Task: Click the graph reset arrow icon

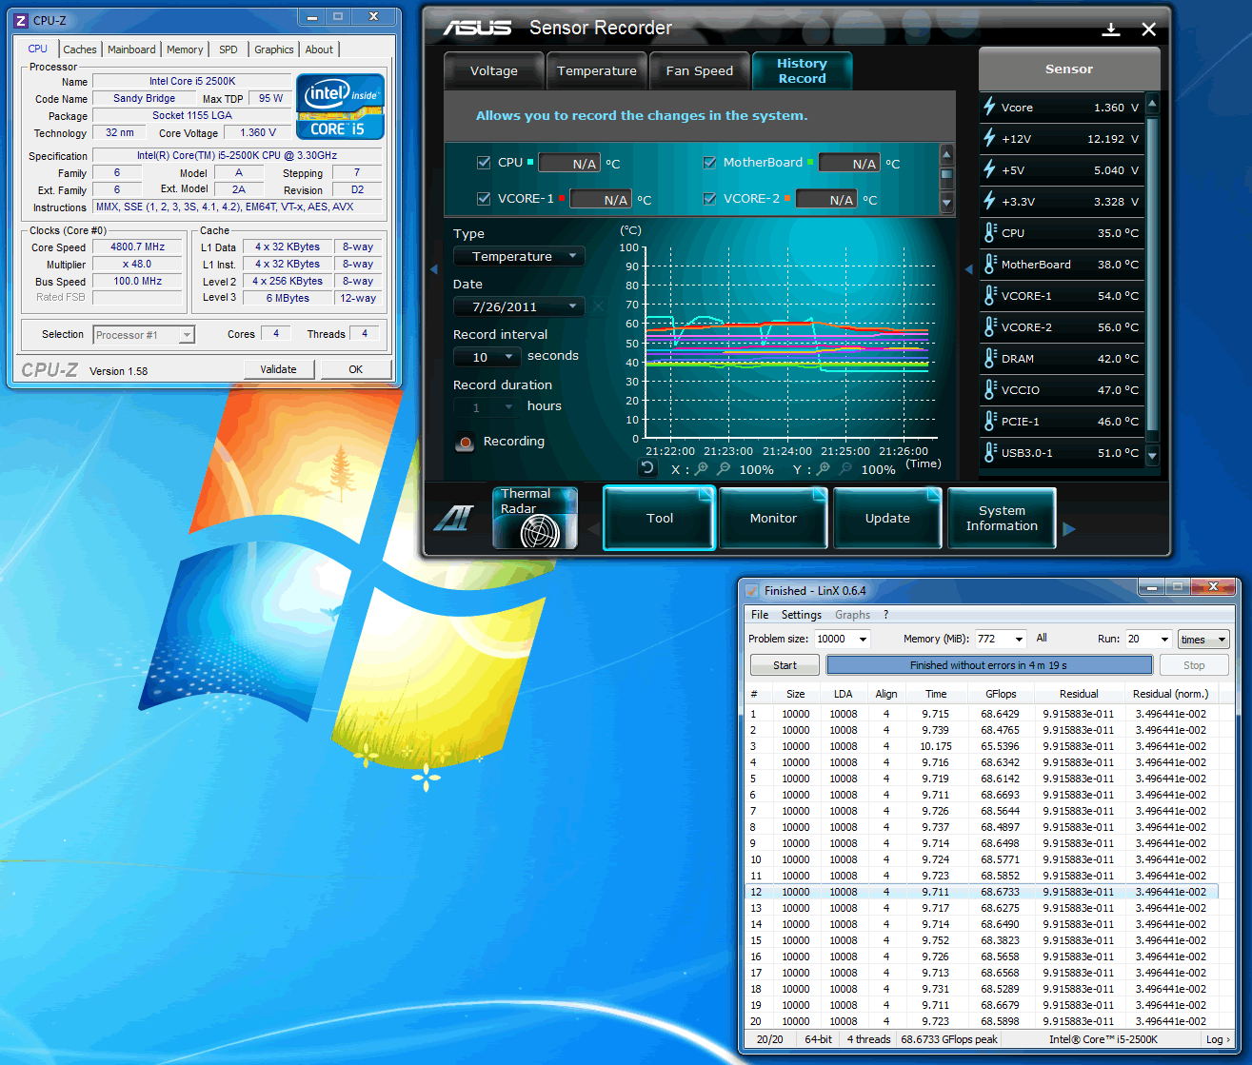Action: click(x=647, y=468)
